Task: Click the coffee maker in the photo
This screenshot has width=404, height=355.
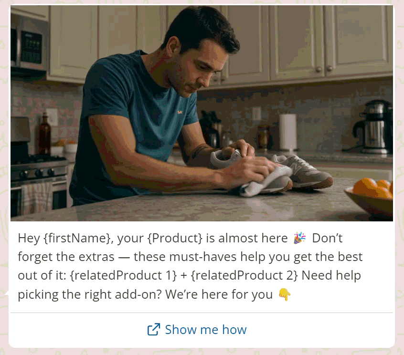Action: pos(376,125)
